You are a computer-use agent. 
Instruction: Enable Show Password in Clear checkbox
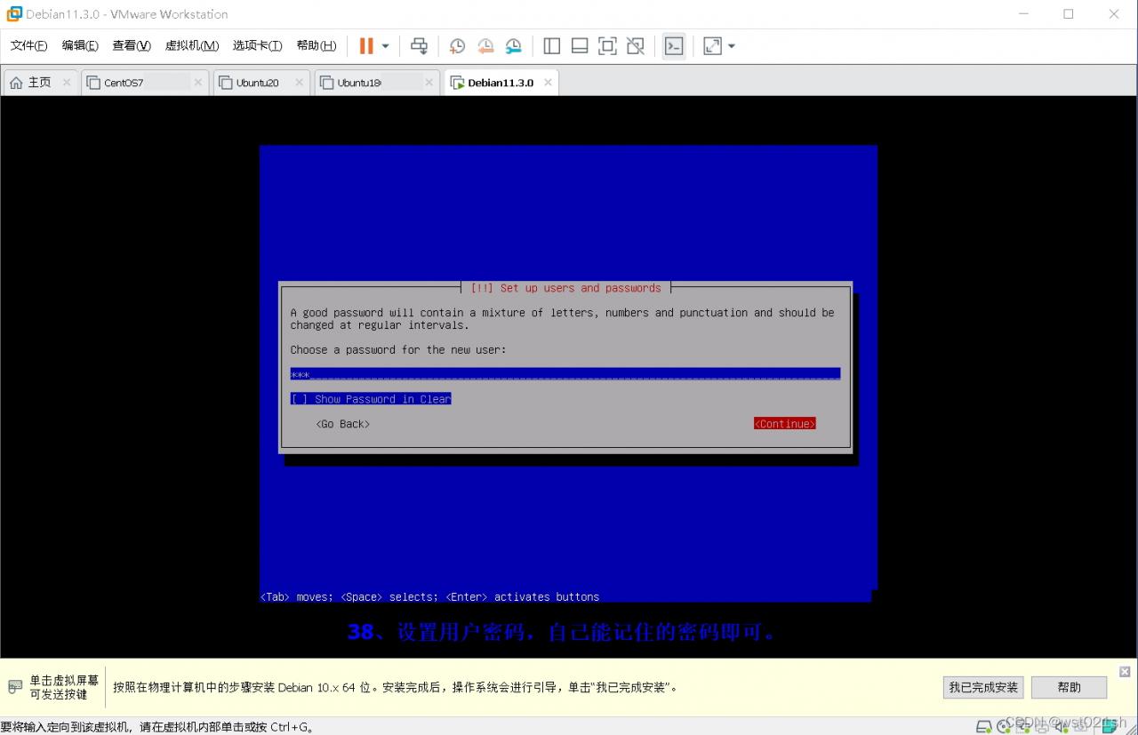tap(371, 399)
